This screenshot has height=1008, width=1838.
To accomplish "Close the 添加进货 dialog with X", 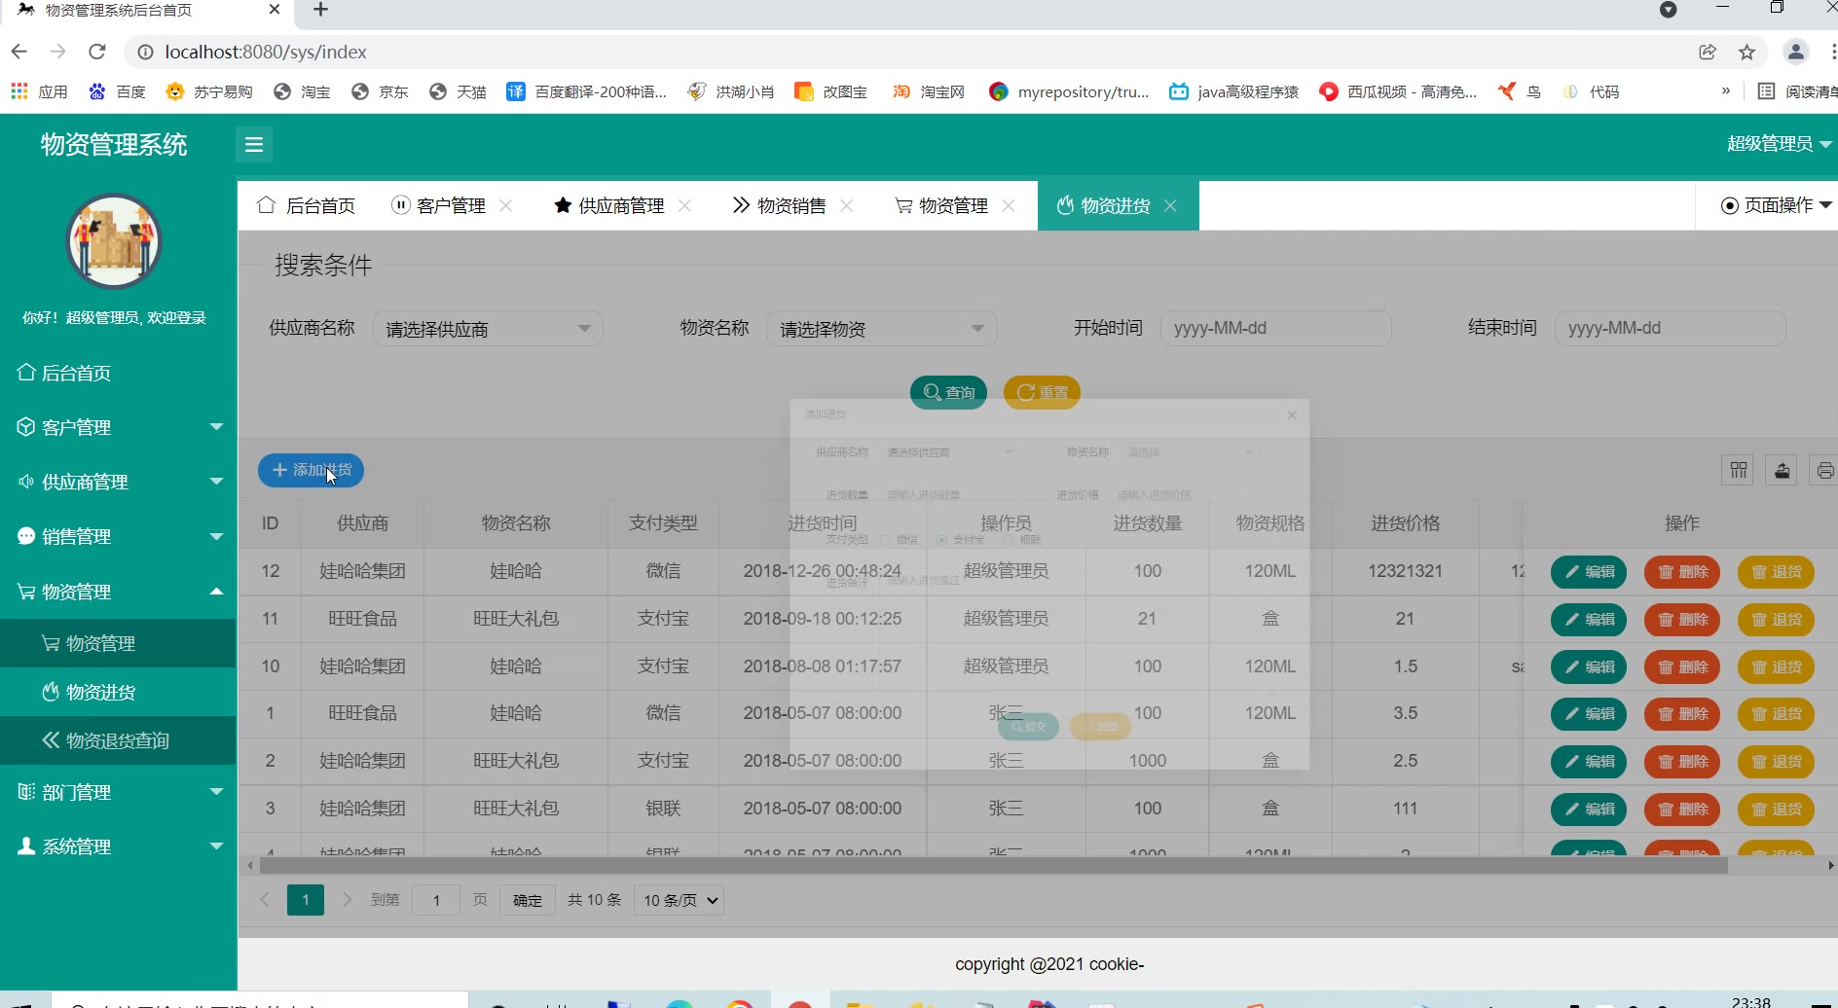I will pos(1292,415).
